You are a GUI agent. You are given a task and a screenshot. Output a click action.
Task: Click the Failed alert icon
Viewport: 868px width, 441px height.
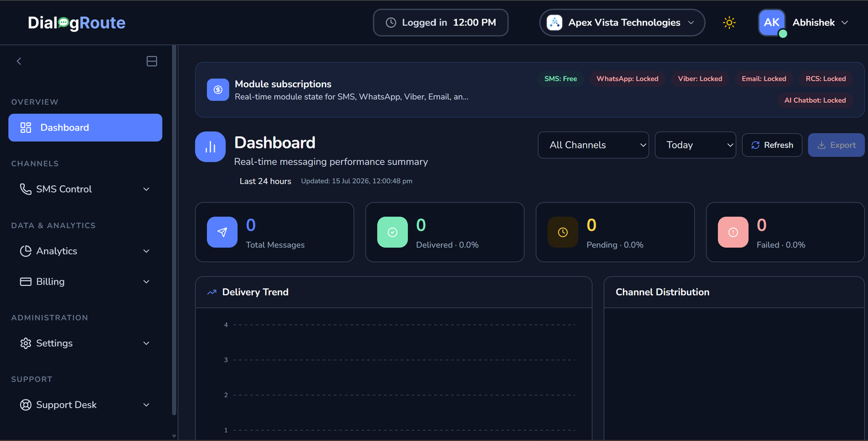tap(733, 232)
